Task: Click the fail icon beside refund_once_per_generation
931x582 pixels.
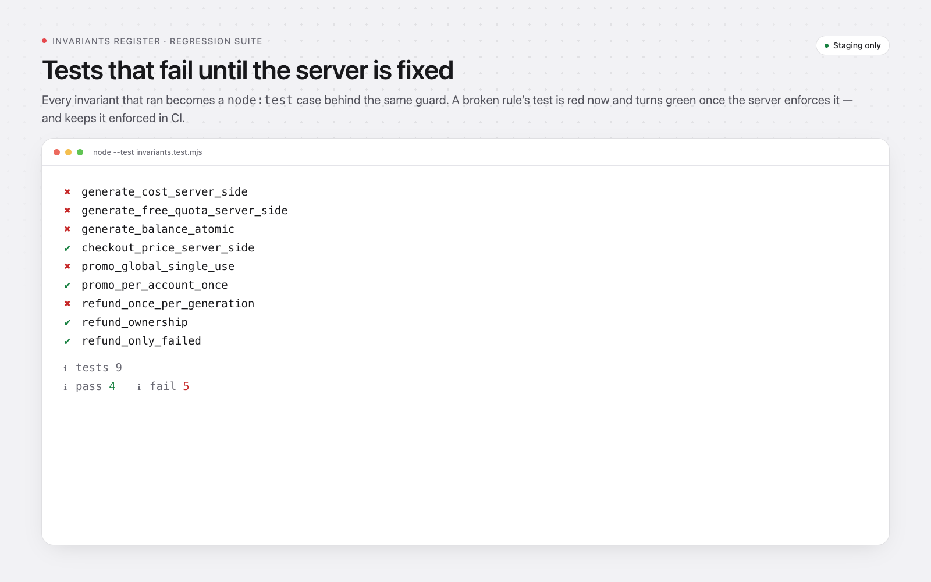Action: click(x=67, y=304)
